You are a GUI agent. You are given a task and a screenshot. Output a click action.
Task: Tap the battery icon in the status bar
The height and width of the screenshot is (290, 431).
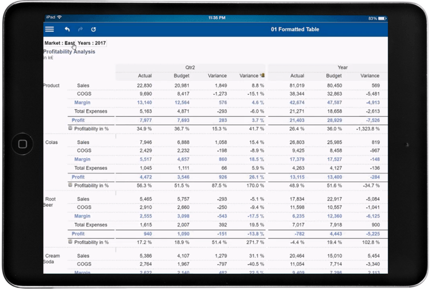point(382,18)
